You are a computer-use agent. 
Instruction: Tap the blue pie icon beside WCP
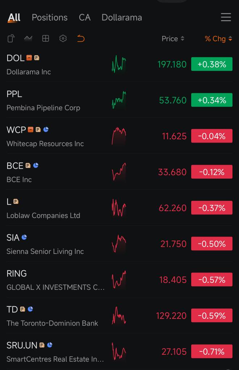tap(46, 129)
